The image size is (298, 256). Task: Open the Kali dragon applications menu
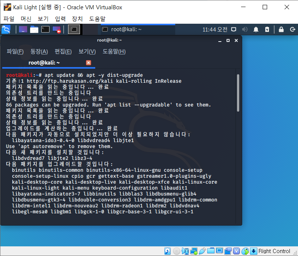[x=6, y=29]
